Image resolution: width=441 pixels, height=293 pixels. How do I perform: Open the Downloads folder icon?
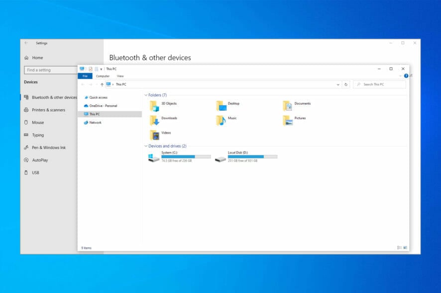coord(155,121)
